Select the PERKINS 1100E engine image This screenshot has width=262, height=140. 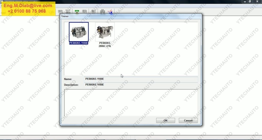point(79,32)
